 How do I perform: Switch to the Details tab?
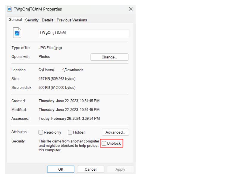48,20
